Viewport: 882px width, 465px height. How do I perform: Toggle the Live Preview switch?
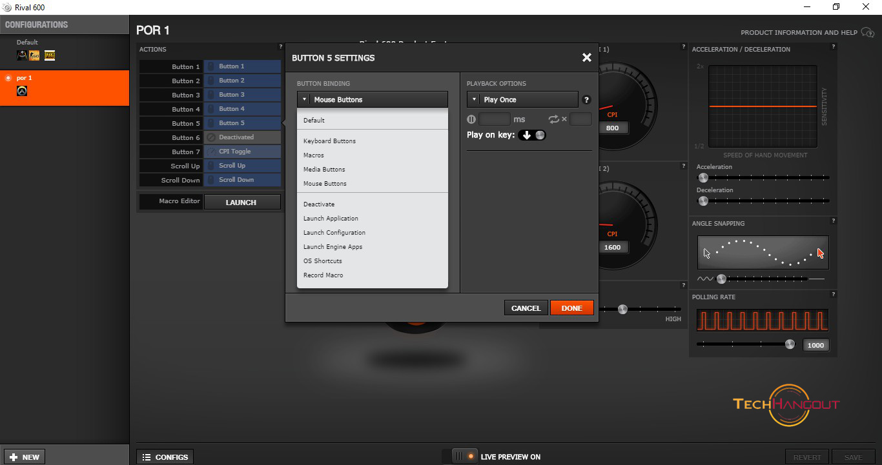click(x=464, y=457)
